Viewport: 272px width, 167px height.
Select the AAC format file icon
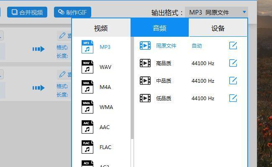87,127
